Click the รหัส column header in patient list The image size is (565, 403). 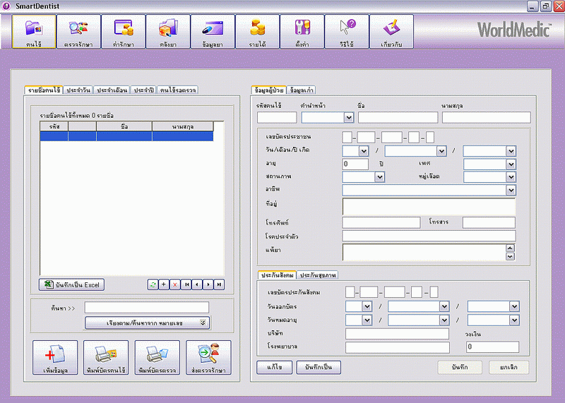54,126
